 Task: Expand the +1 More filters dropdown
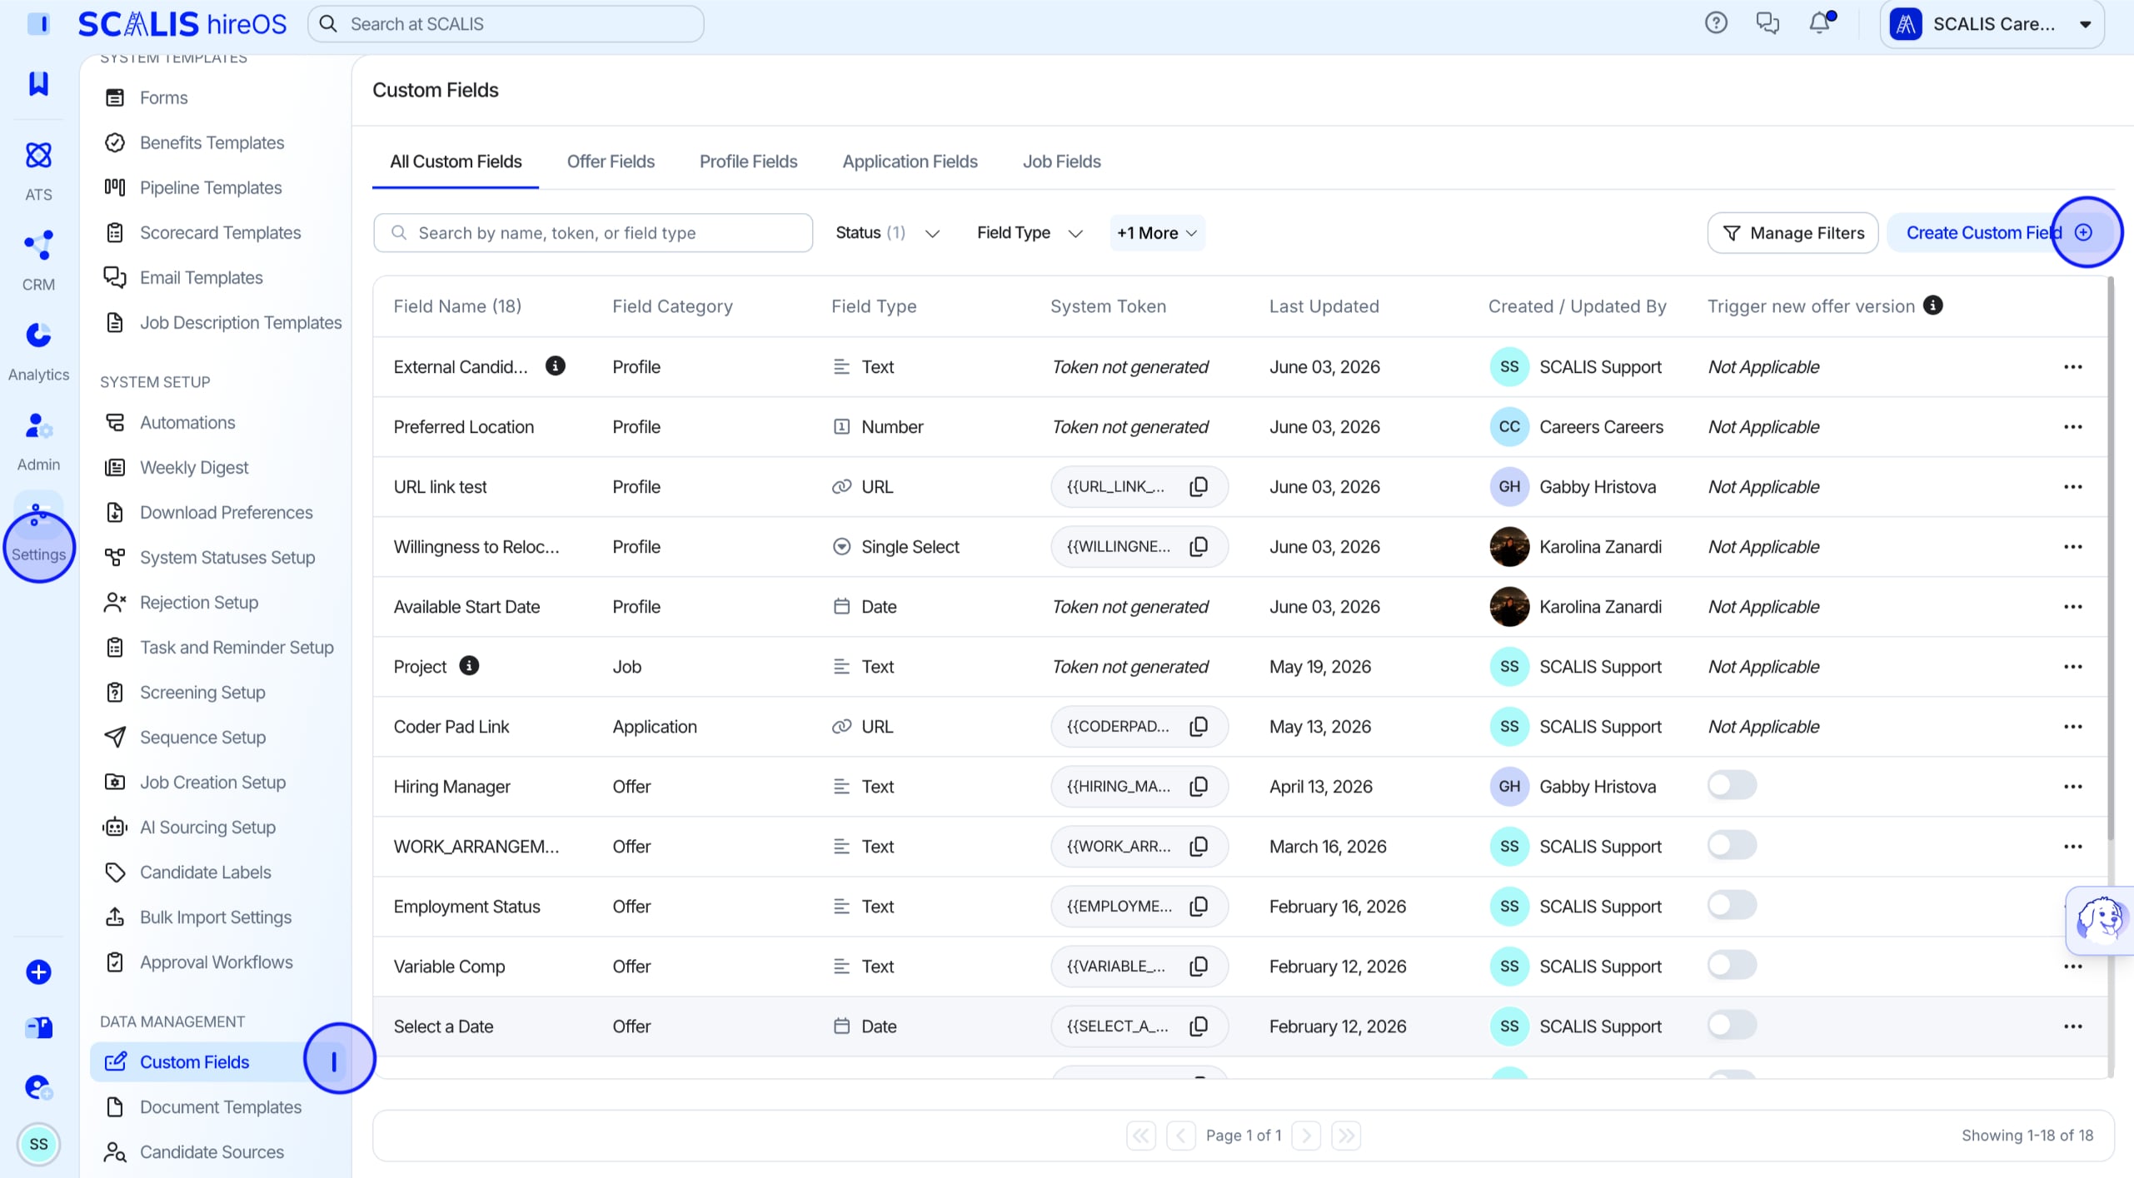pos(1157,233)
